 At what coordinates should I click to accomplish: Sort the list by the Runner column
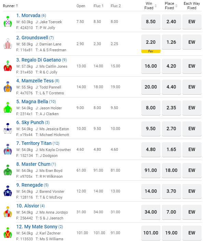pos(11,6)
